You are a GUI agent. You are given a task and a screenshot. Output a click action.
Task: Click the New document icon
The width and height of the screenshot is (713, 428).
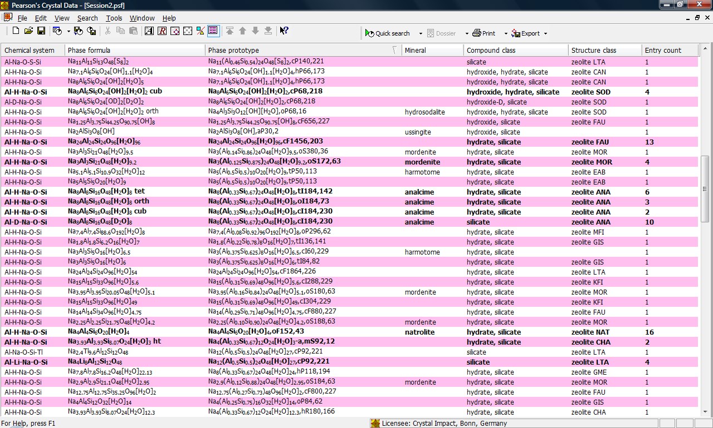pyautogui.click(x=16, y=31)
